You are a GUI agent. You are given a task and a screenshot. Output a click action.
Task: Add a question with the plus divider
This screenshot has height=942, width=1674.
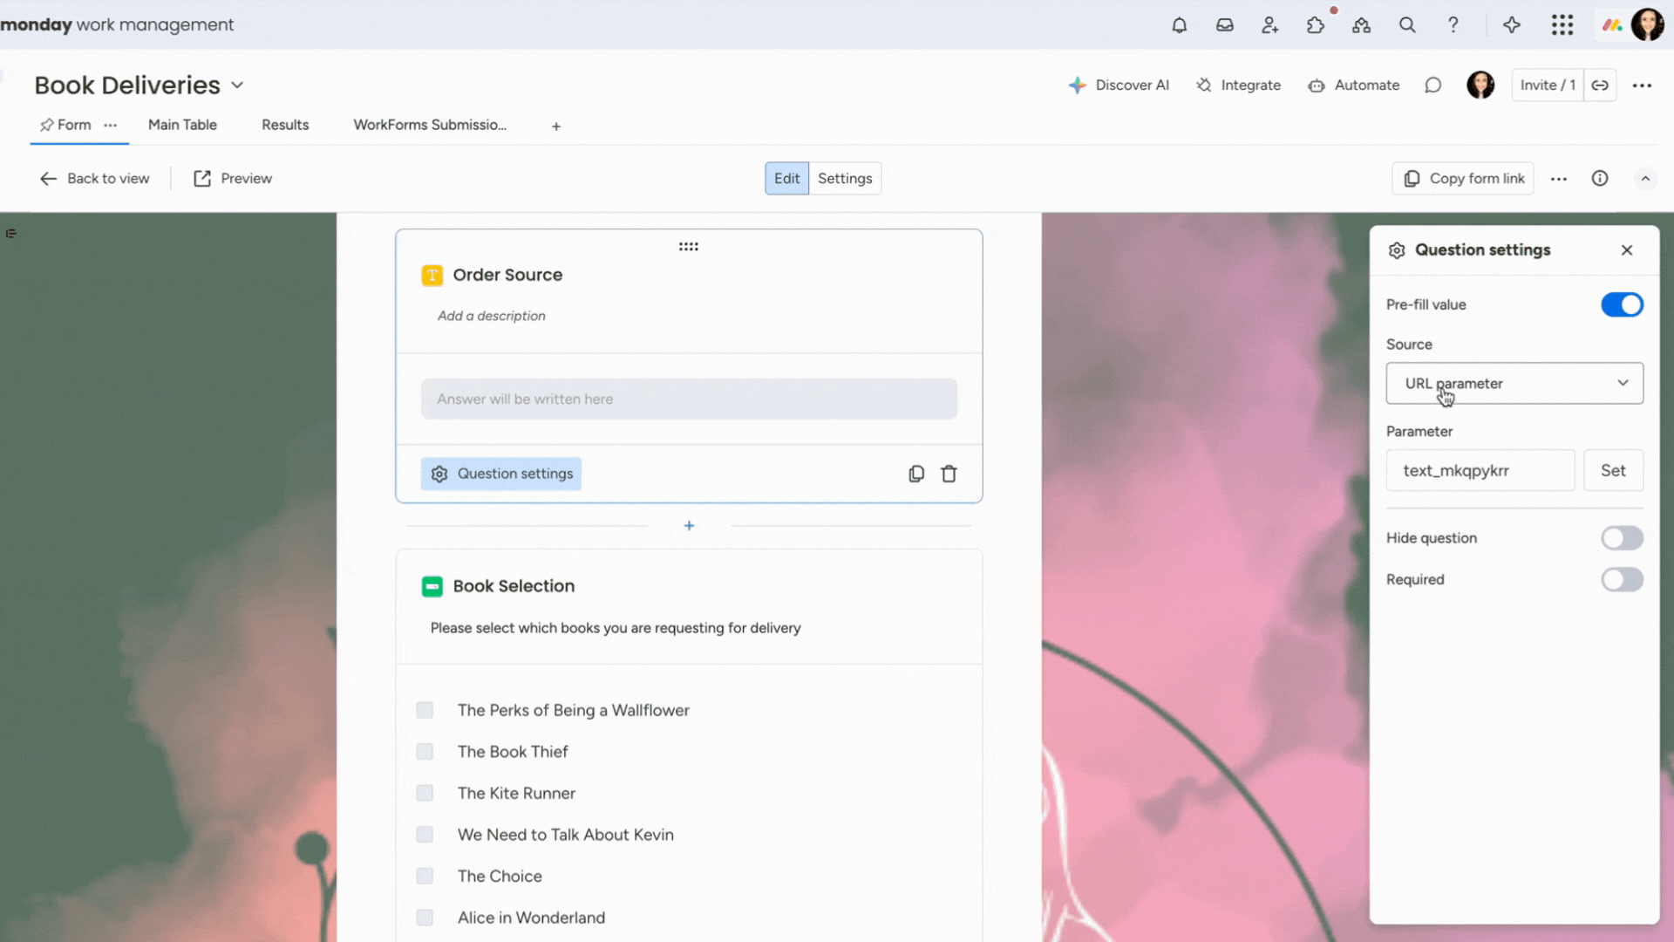coord(689,526)
